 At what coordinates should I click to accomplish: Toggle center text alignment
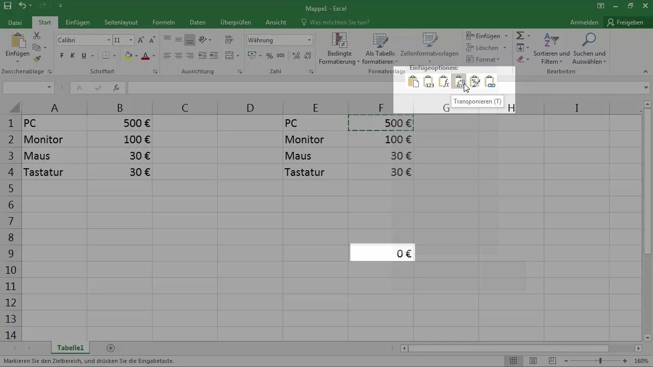click(x=179, y=56)
